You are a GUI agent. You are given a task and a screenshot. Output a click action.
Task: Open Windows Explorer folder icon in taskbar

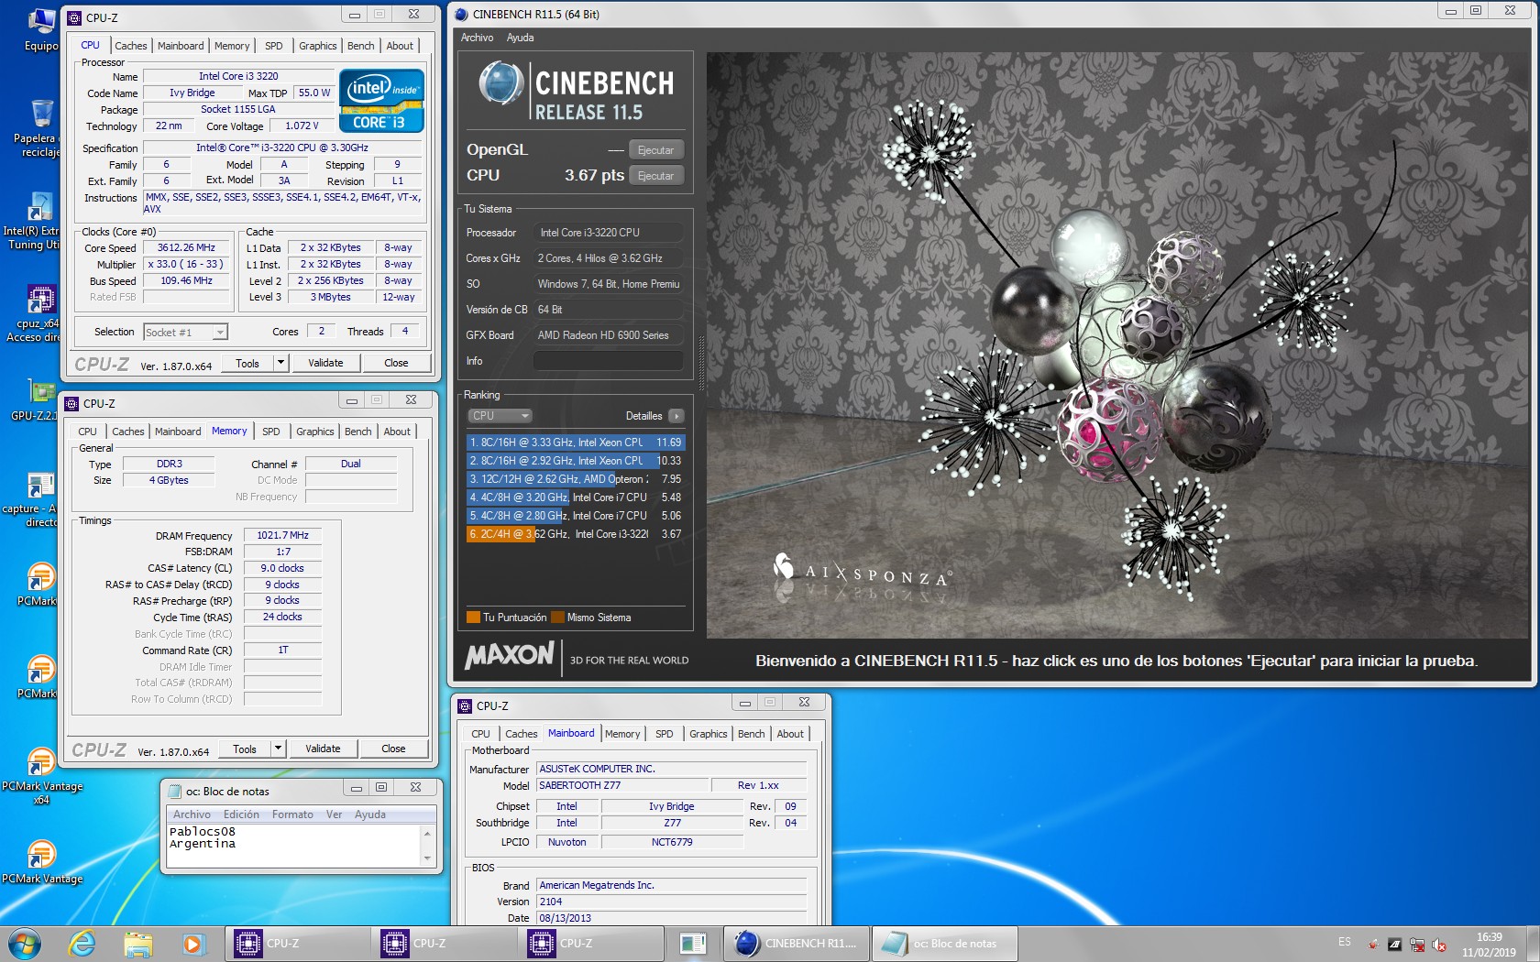pos(137,943)
